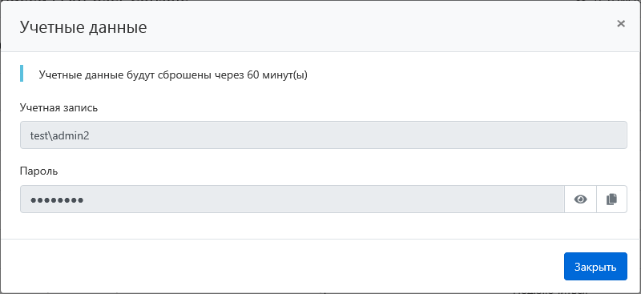Copy the password to clipboard
Image resolution: width=641 pixels, height=294 pixels.
tap(611, 199)
